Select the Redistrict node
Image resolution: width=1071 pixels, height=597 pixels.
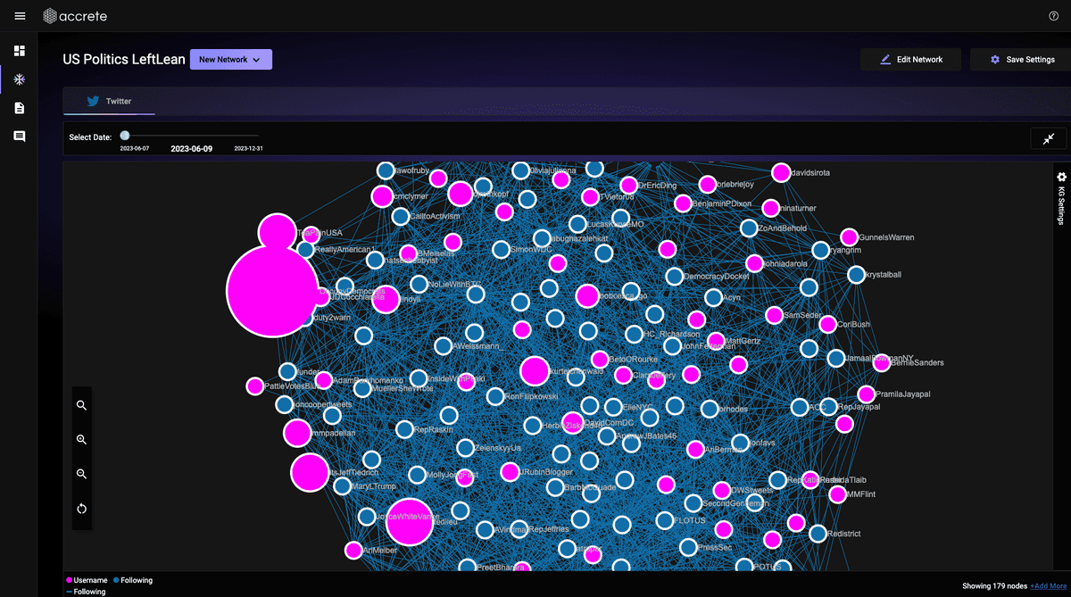tap(818, 534)
